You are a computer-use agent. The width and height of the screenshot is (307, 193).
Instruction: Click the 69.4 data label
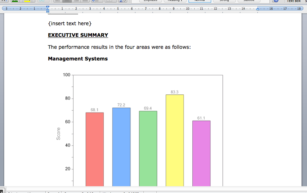coord(148,108)
